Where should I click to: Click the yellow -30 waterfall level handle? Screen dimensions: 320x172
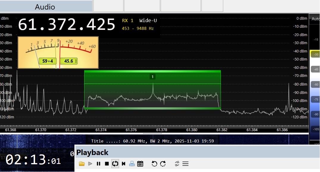[x=315, y=54]
